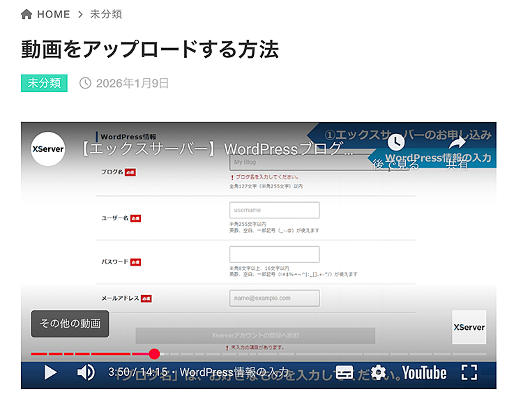Toggle subtitles captions button
This screenshot has height=410, width=530.
coord(344,372)
